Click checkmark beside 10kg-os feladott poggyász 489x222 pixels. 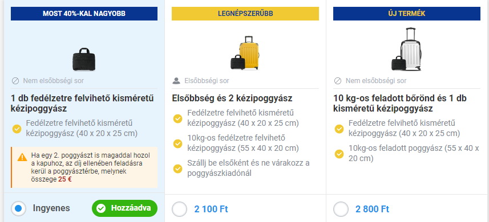tap(339, 154)
